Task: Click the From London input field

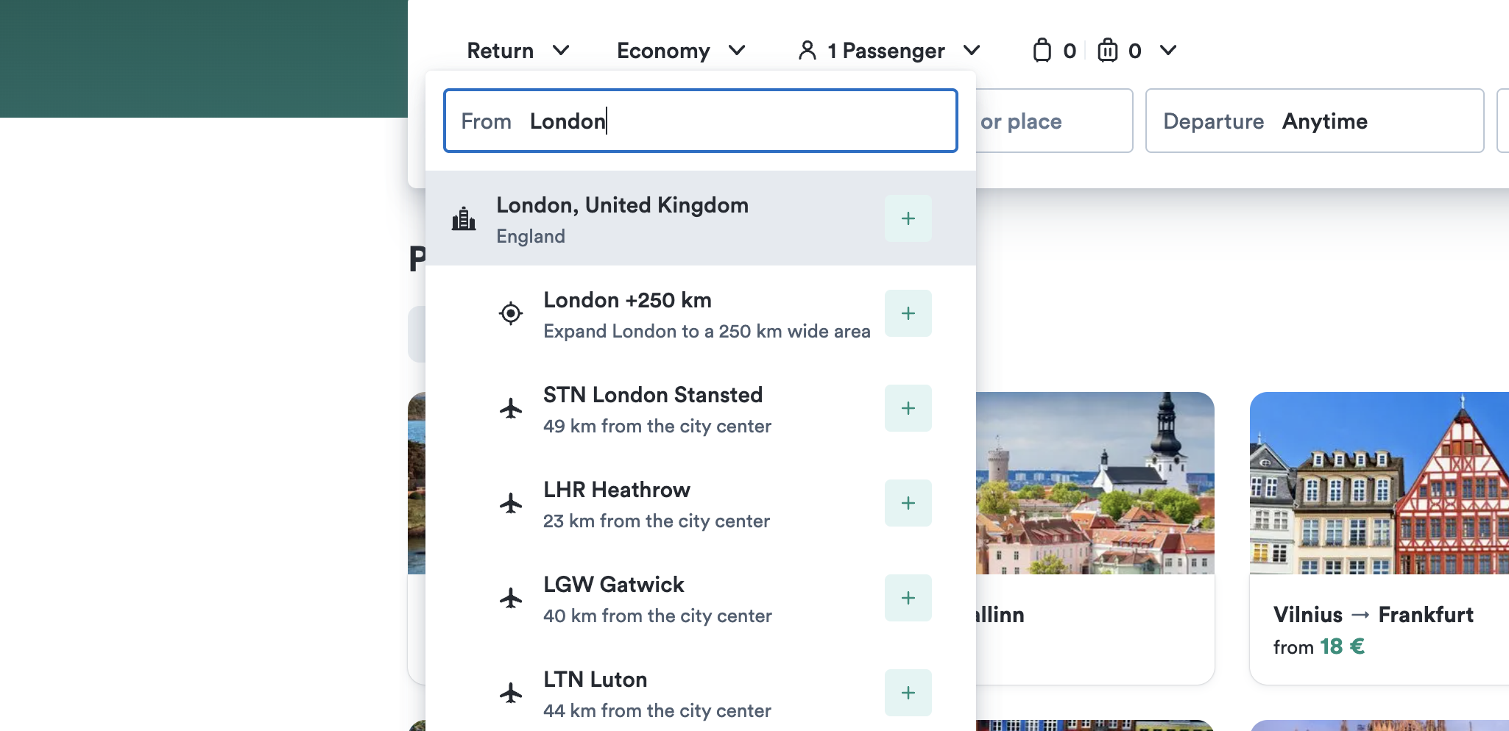Action: click(x=701, y=121)
